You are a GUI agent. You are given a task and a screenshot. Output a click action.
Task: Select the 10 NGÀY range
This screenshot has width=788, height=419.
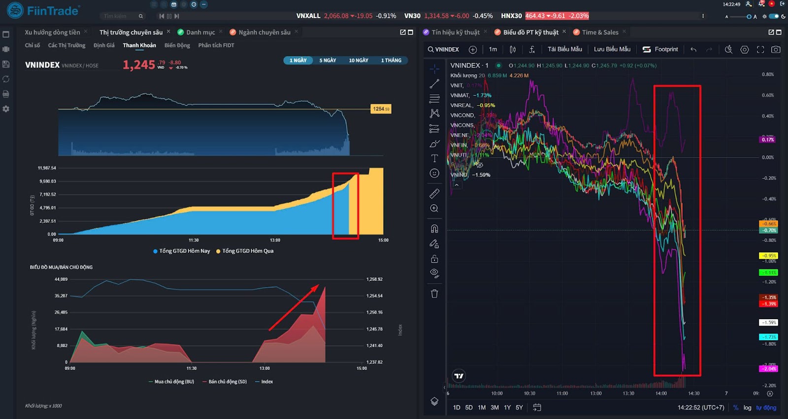point(359,60)
